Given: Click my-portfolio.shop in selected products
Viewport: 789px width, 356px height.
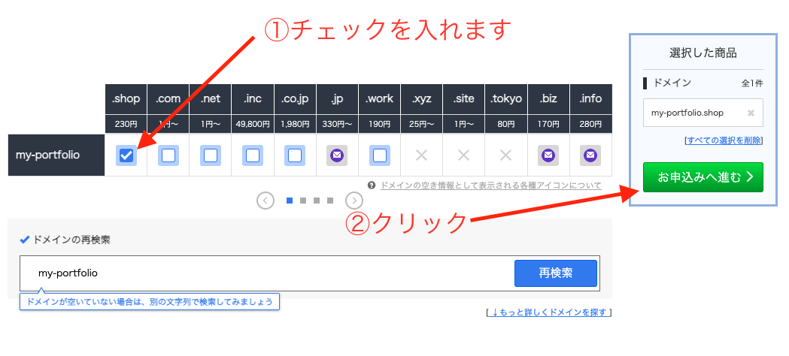Looking at the screenshot, I should coord(687,113).
